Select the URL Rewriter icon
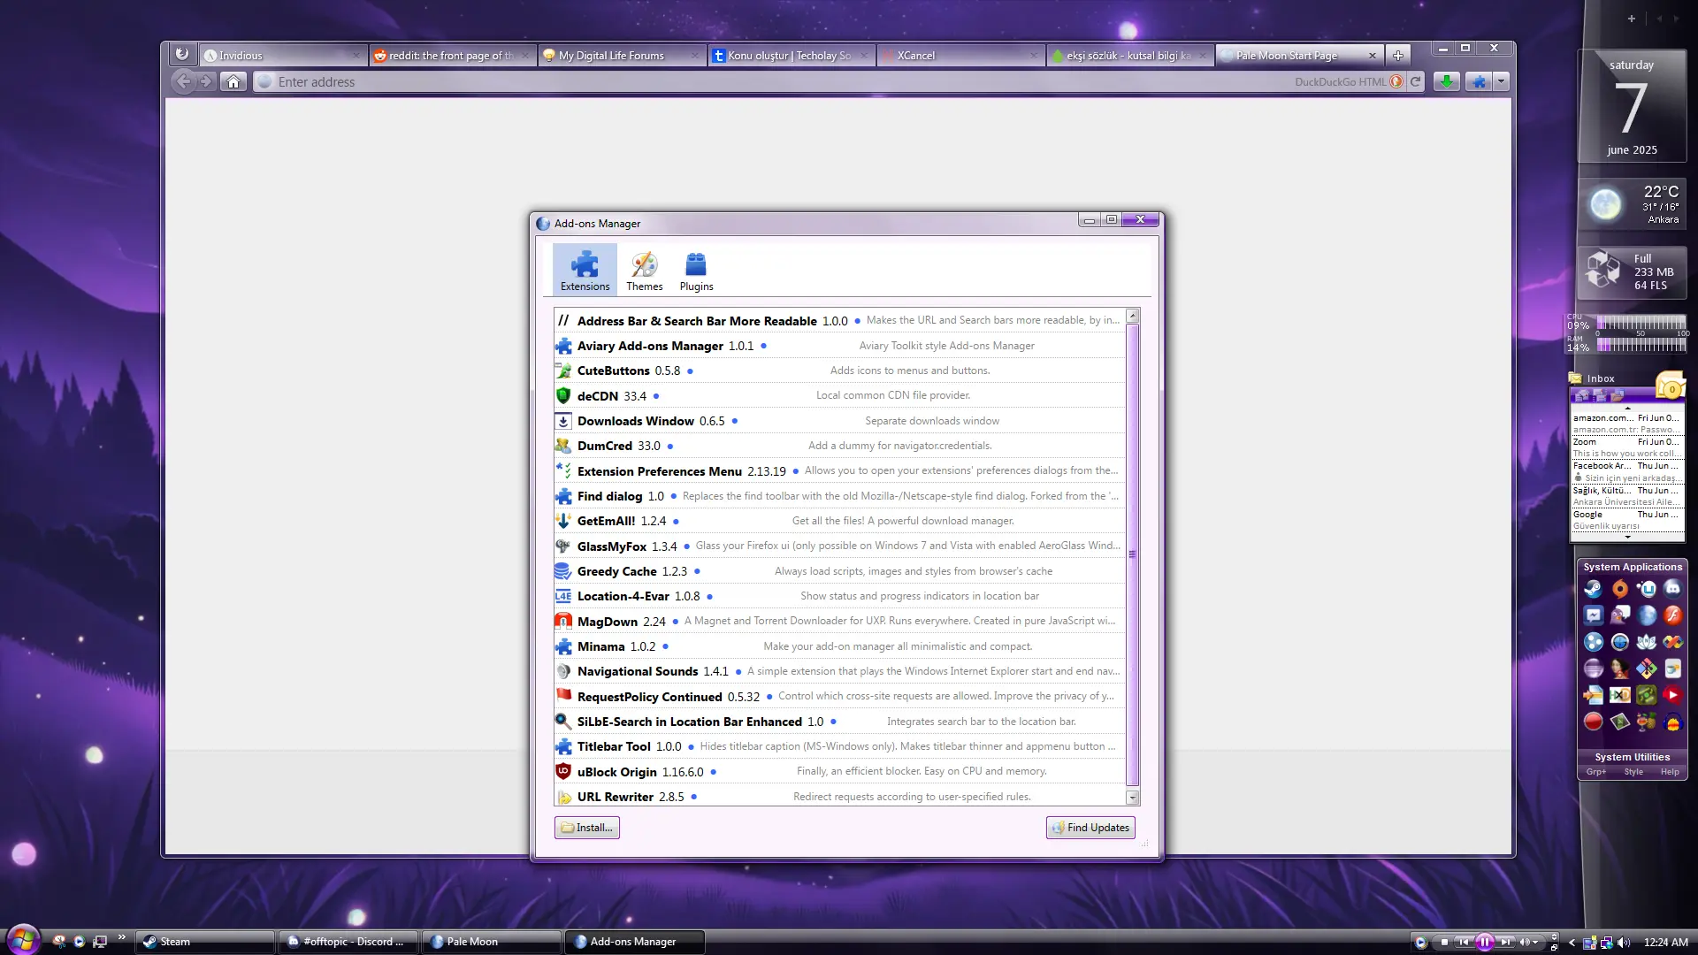 563,797
